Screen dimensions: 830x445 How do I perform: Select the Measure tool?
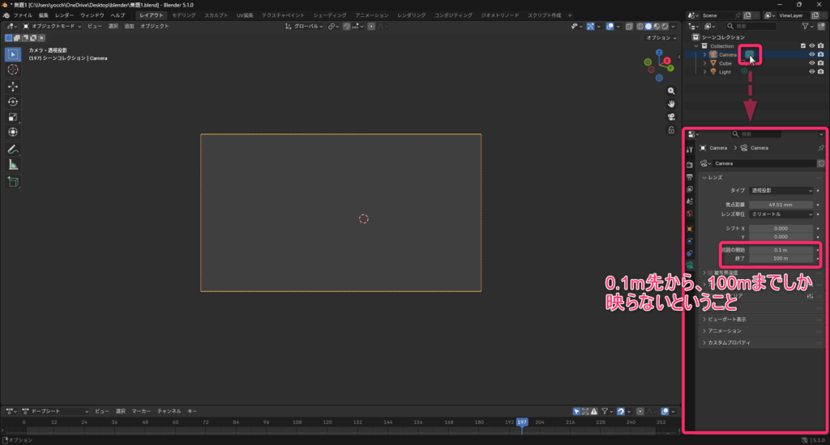[13, 165]
